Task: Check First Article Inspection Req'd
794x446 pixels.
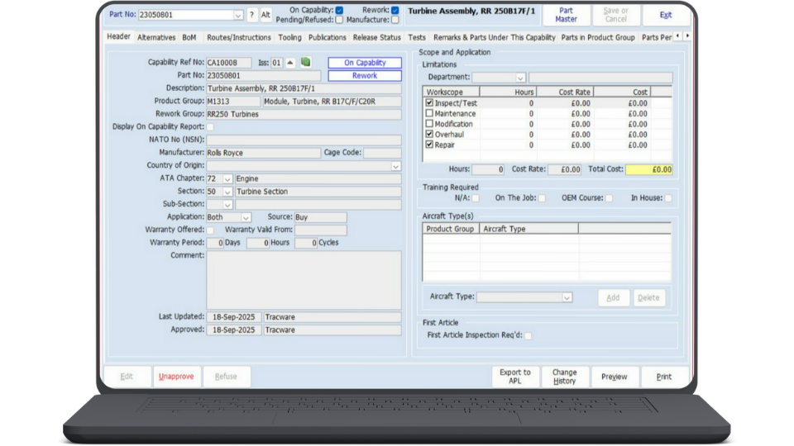Action: (x=529, y=335)
